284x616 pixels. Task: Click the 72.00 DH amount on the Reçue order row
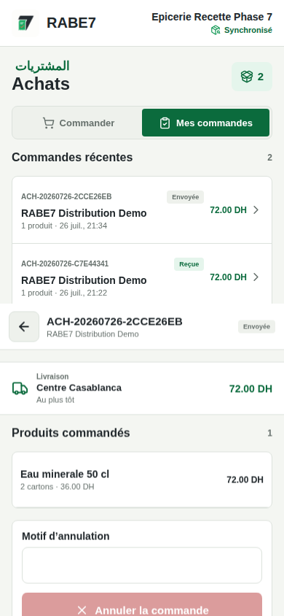229,277
